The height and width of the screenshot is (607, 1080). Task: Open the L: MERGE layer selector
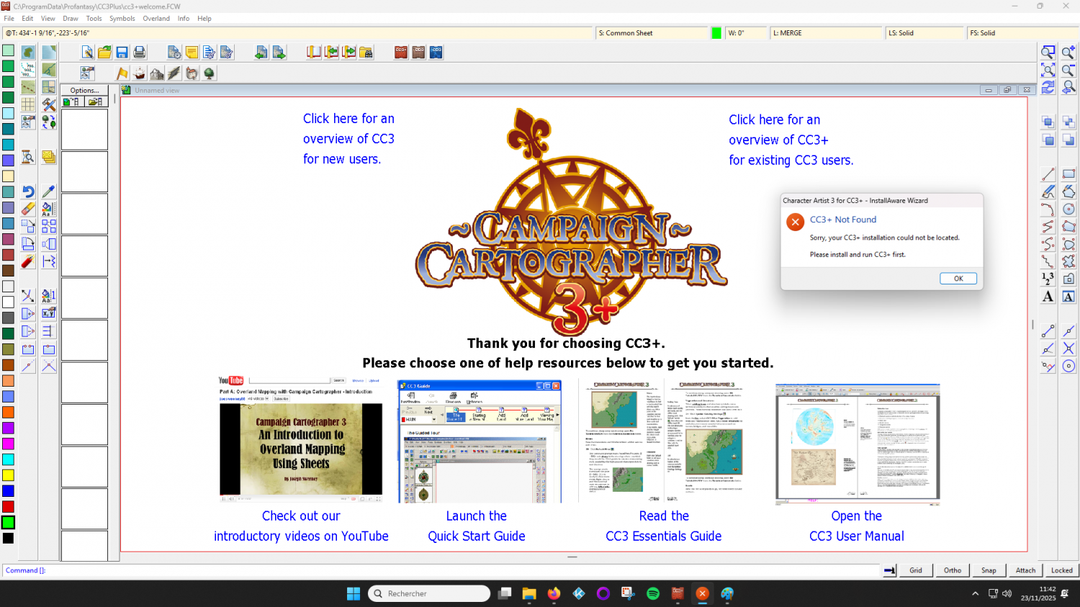tap(825, 33)
